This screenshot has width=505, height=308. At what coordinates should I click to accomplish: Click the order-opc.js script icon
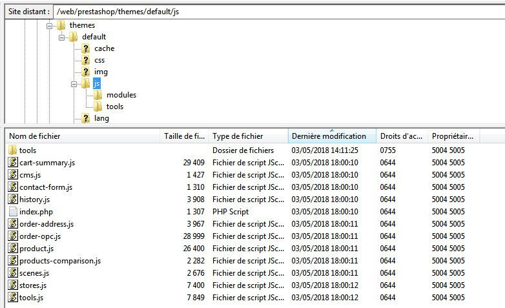[x=12, y=236]
